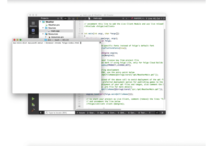This screenshot has width=213, height=146.
Task: Click the folder icon in terminal title
Action: tap(46, 40)
